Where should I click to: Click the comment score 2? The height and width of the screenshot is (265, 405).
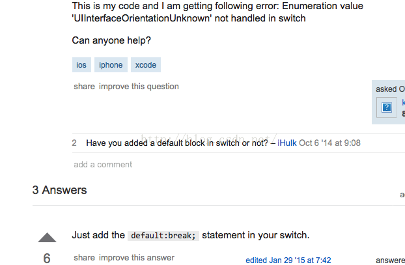[74, 143]
